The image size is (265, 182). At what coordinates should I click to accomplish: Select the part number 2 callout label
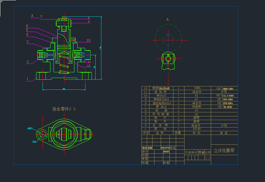click(28, 62)
